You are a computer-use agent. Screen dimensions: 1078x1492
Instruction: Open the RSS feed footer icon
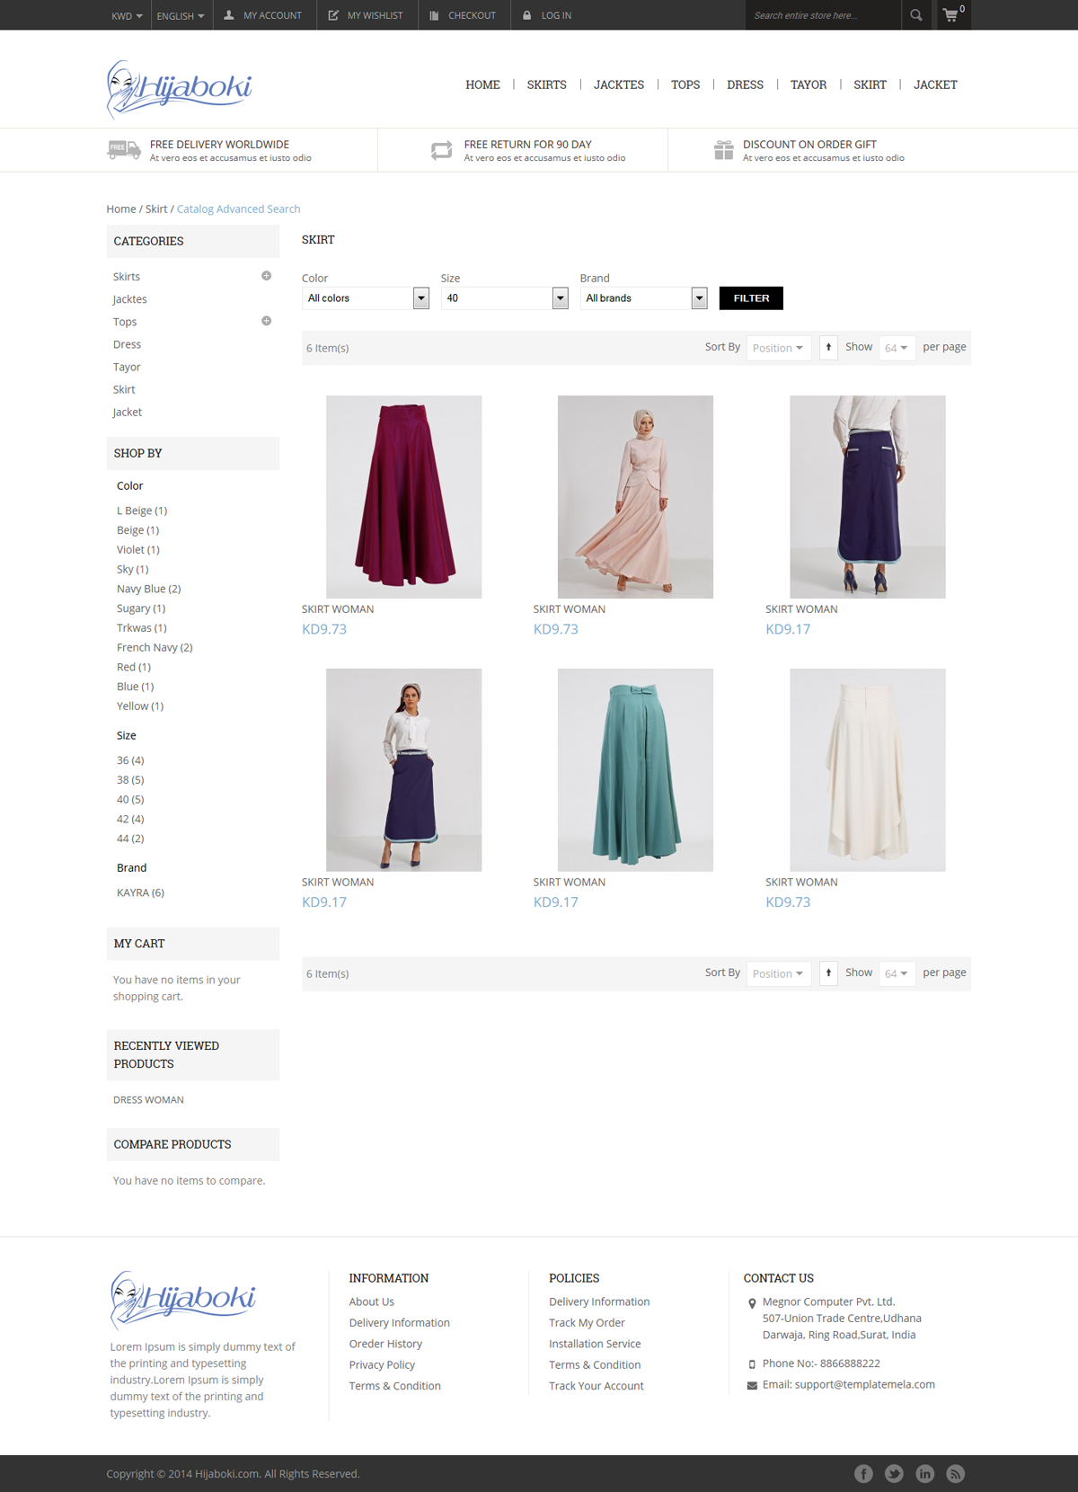[956, 1473]
